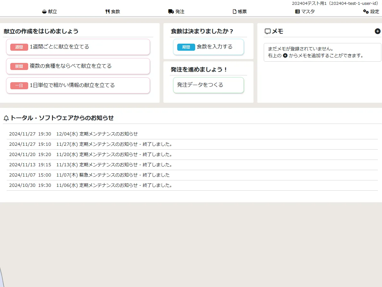Open the マスタ menu
The image size is (382, 287).
point(308,12)
